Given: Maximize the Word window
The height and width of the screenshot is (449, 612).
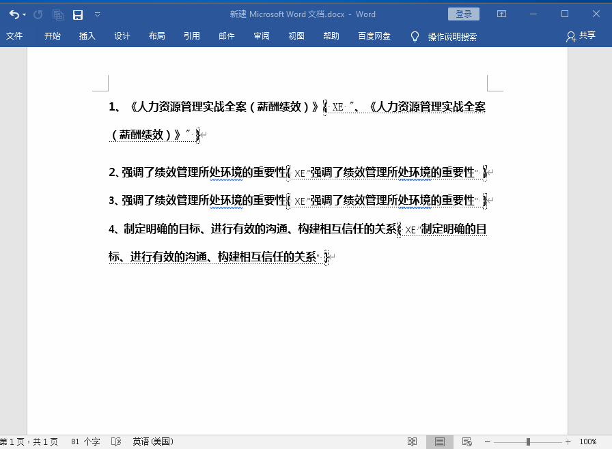Looking at the screenshot, I should click(565, 14).
